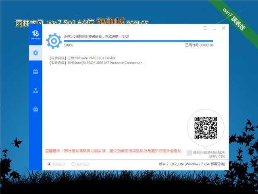Click the 100% progress percentage text
Viewport: 258px width, 194px height.
[x=68, y=45]
